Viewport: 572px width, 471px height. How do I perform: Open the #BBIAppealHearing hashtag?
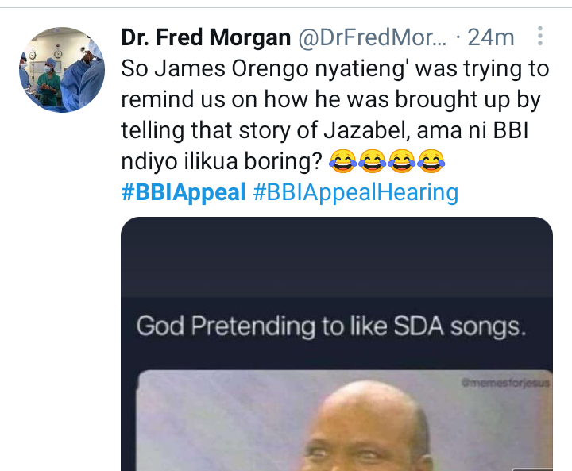pos(356,193)
